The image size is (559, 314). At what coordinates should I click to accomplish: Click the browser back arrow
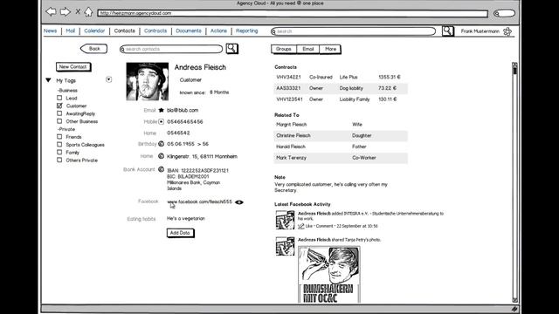[x=51, y=11]
